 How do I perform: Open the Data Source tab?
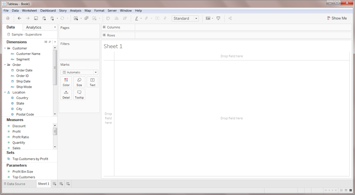pyautogui.click(x=15, y=184)
